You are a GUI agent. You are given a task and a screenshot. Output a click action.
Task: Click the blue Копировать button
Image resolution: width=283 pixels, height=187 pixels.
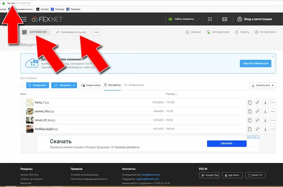pos(37,85)
